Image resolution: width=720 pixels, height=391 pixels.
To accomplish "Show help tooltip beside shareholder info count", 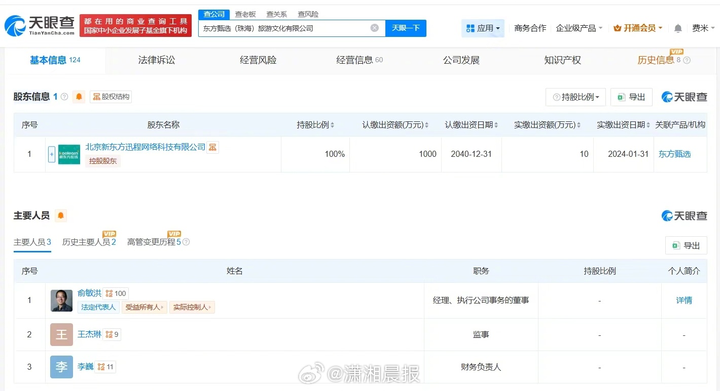I will point(64,97).
